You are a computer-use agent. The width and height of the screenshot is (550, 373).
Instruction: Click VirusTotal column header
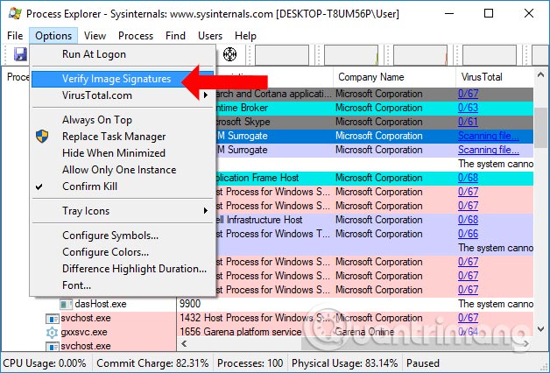494,77
